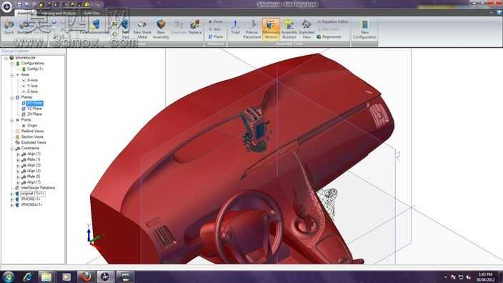Viewport: 503px width, 283px height.
Task: Open the Add-Ons ribbon tab
Action: coord(91,13)
